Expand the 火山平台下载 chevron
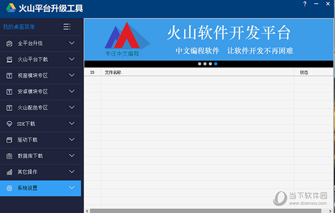This screenshot has width=335, height=213. [72, 59]
